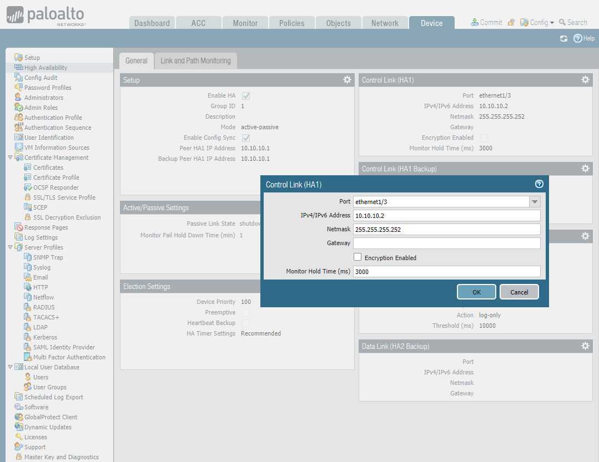The image size is (599, 462).
Task: Open the Config dropdown menu
Action: 537,23
